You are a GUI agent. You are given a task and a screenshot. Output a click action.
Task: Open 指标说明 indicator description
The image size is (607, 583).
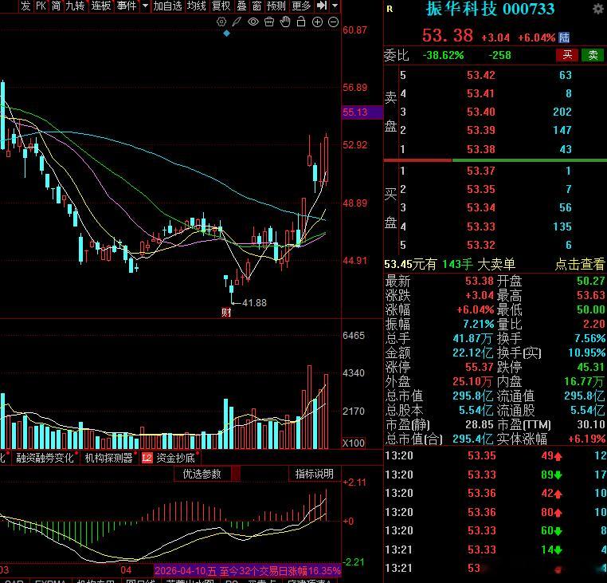coord(315,474)
